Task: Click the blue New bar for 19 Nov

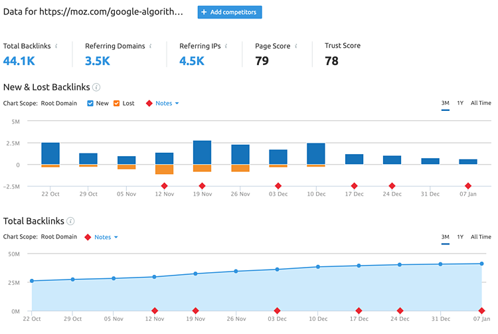Action: pyautogui.click(x=202, y=153)
